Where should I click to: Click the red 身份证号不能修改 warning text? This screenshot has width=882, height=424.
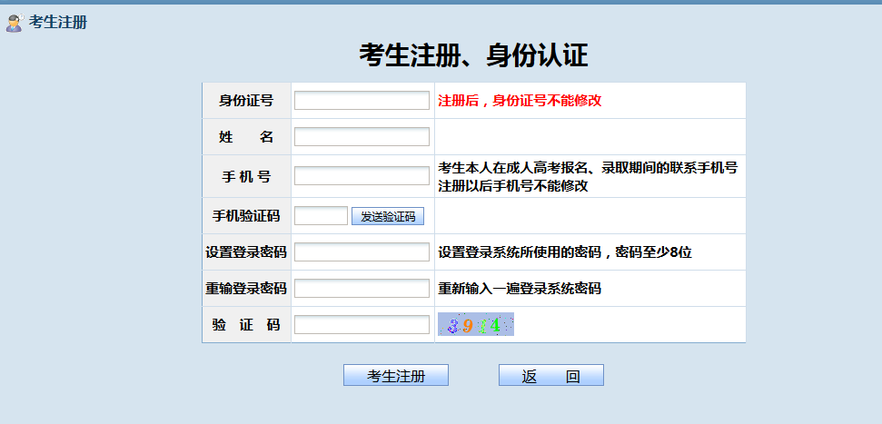coord(520,101)
